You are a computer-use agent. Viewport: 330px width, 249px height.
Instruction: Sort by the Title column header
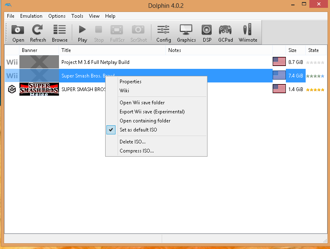112,50
